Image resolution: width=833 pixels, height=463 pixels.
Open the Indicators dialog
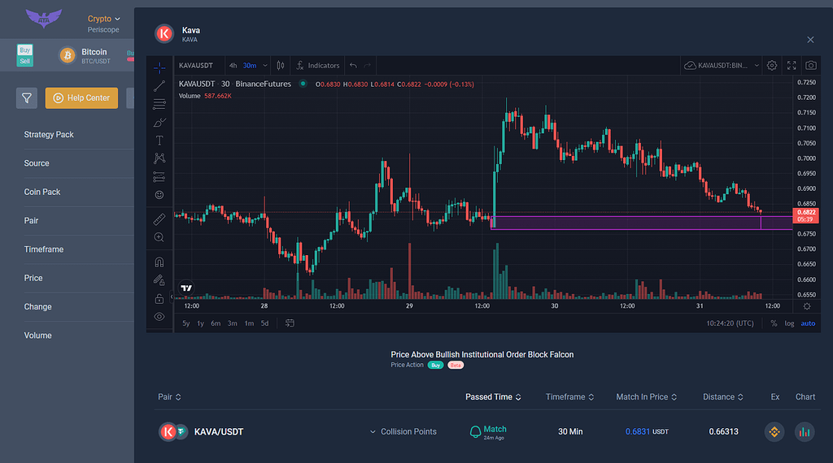[318, 66]
